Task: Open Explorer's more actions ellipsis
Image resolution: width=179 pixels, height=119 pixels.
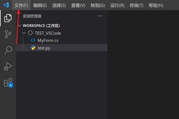Action: click(100, 16)
